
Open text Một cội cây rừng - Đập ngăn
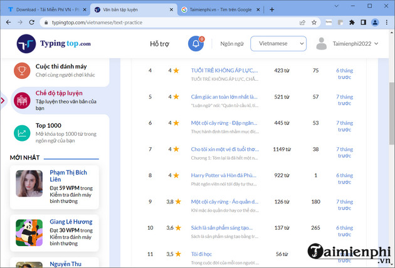[x=224, y=123]
